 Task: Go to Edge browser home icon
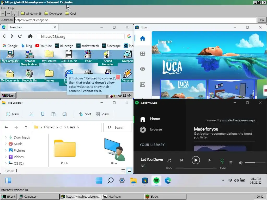click(x=30, y=36)
